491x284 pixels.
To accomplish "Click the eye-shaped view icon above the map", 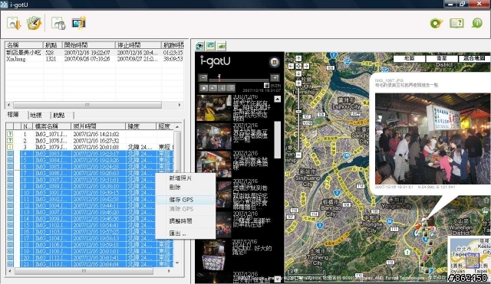I will point(199,46).
